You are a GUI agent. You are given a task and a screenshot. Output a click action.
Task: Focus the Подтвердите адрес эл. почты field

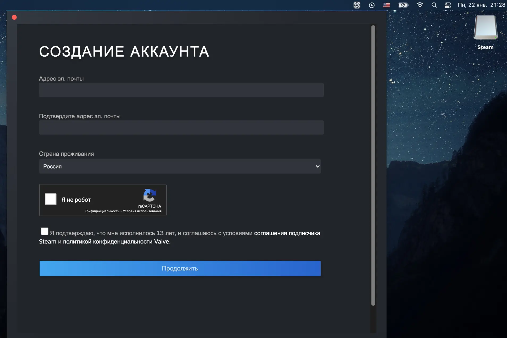tap(181, 127)
